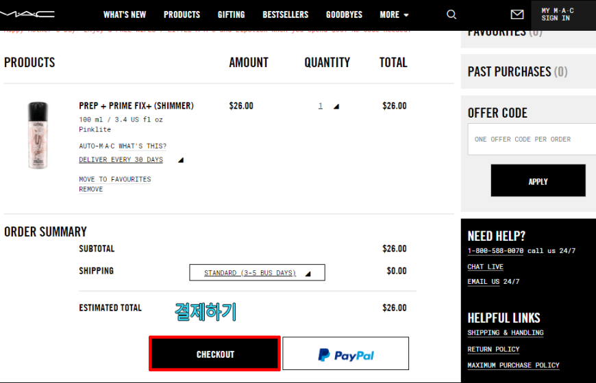Image resolution: width=596 pixels, height=383 pixels.
Task: Move item to favourites
Action: [x=115, y=179]
